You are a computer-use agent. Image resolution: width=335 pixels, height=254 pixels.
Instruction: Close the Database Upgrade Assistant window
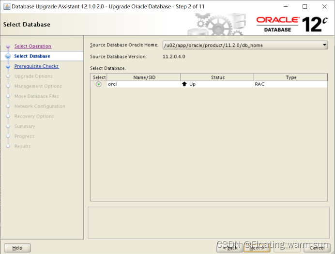click(x=324, y=7)
